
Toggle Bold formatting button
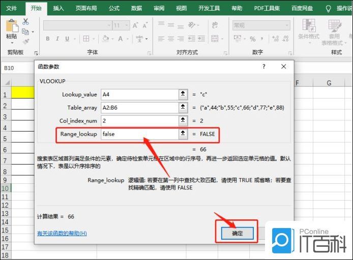(x=48, y=39)
